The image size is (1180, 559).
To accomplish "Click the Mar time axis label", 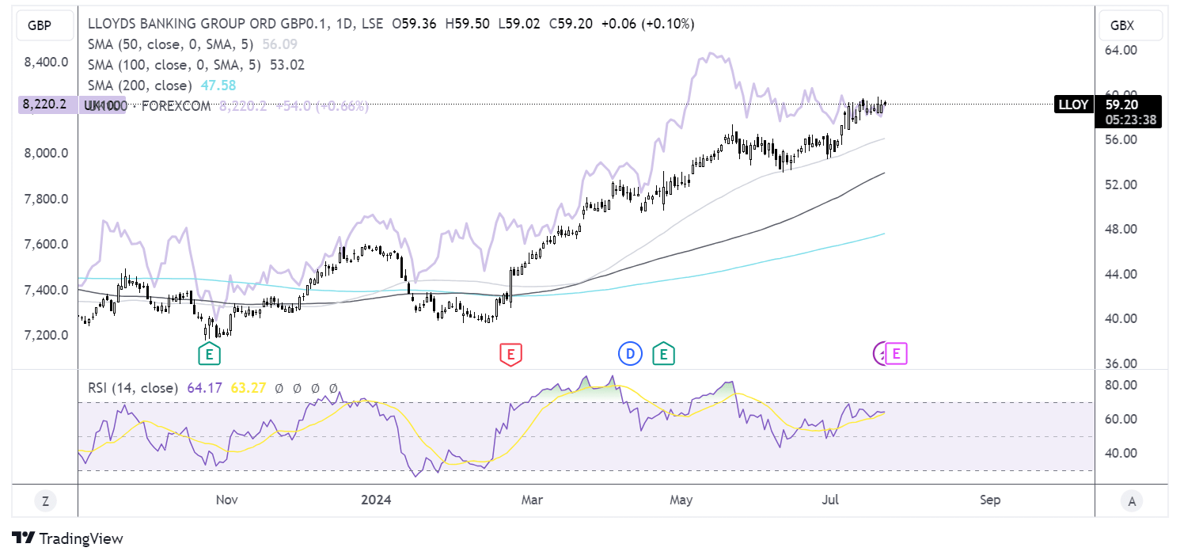I will pos(532,500).
